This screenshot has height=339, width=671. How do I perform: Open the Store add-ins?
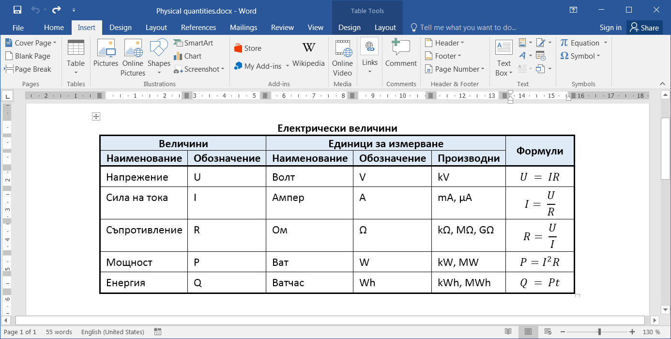click(247, 48)
